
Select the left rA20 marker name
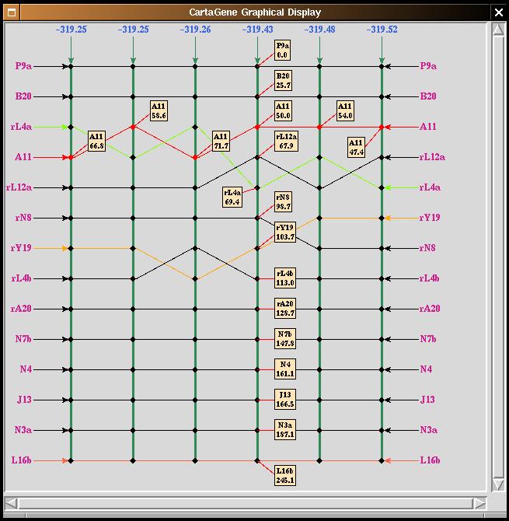point(21,309)
